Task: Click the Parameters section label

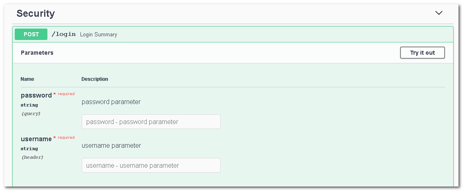Action: (37, 53)
